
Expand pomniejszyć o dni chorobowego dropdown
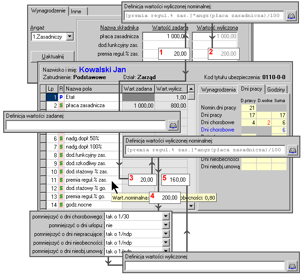coord(166,217)
